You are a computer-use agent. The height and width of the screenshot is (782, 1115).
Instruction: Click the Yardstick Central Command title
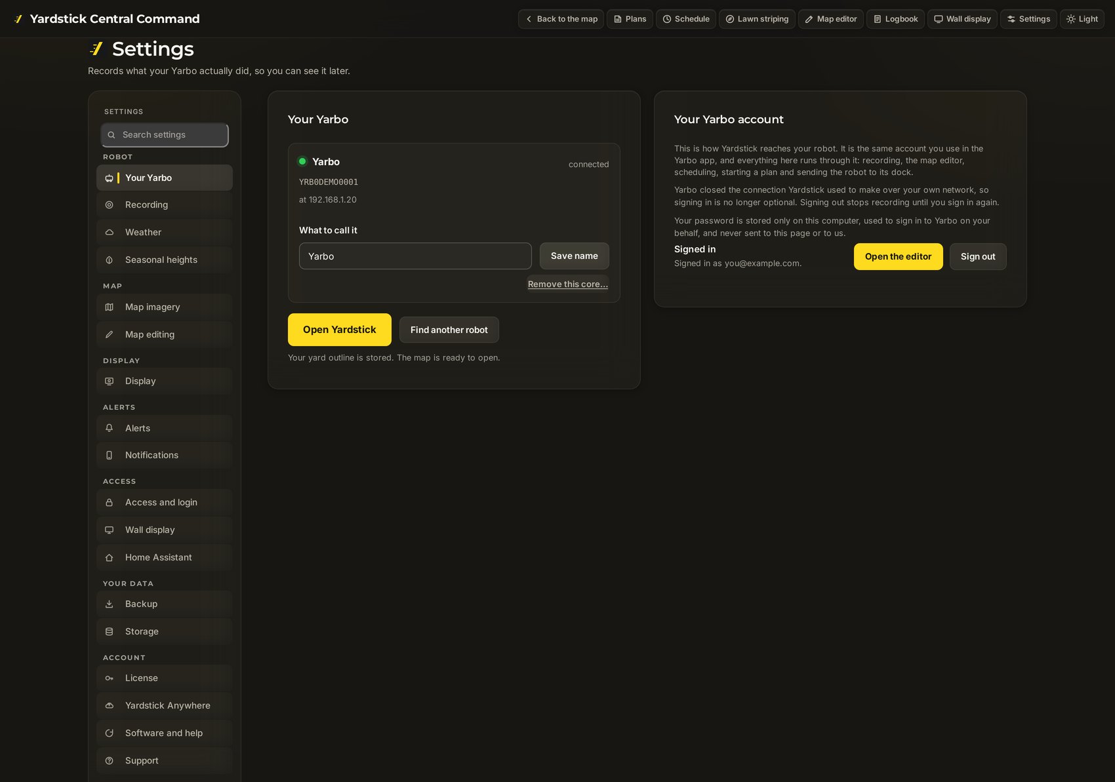coord(115,19)
